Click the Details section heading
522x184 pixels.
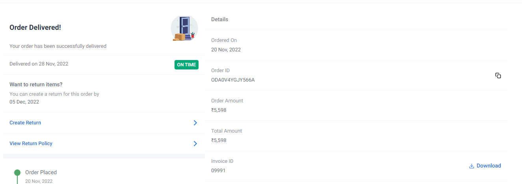point(219,19)
